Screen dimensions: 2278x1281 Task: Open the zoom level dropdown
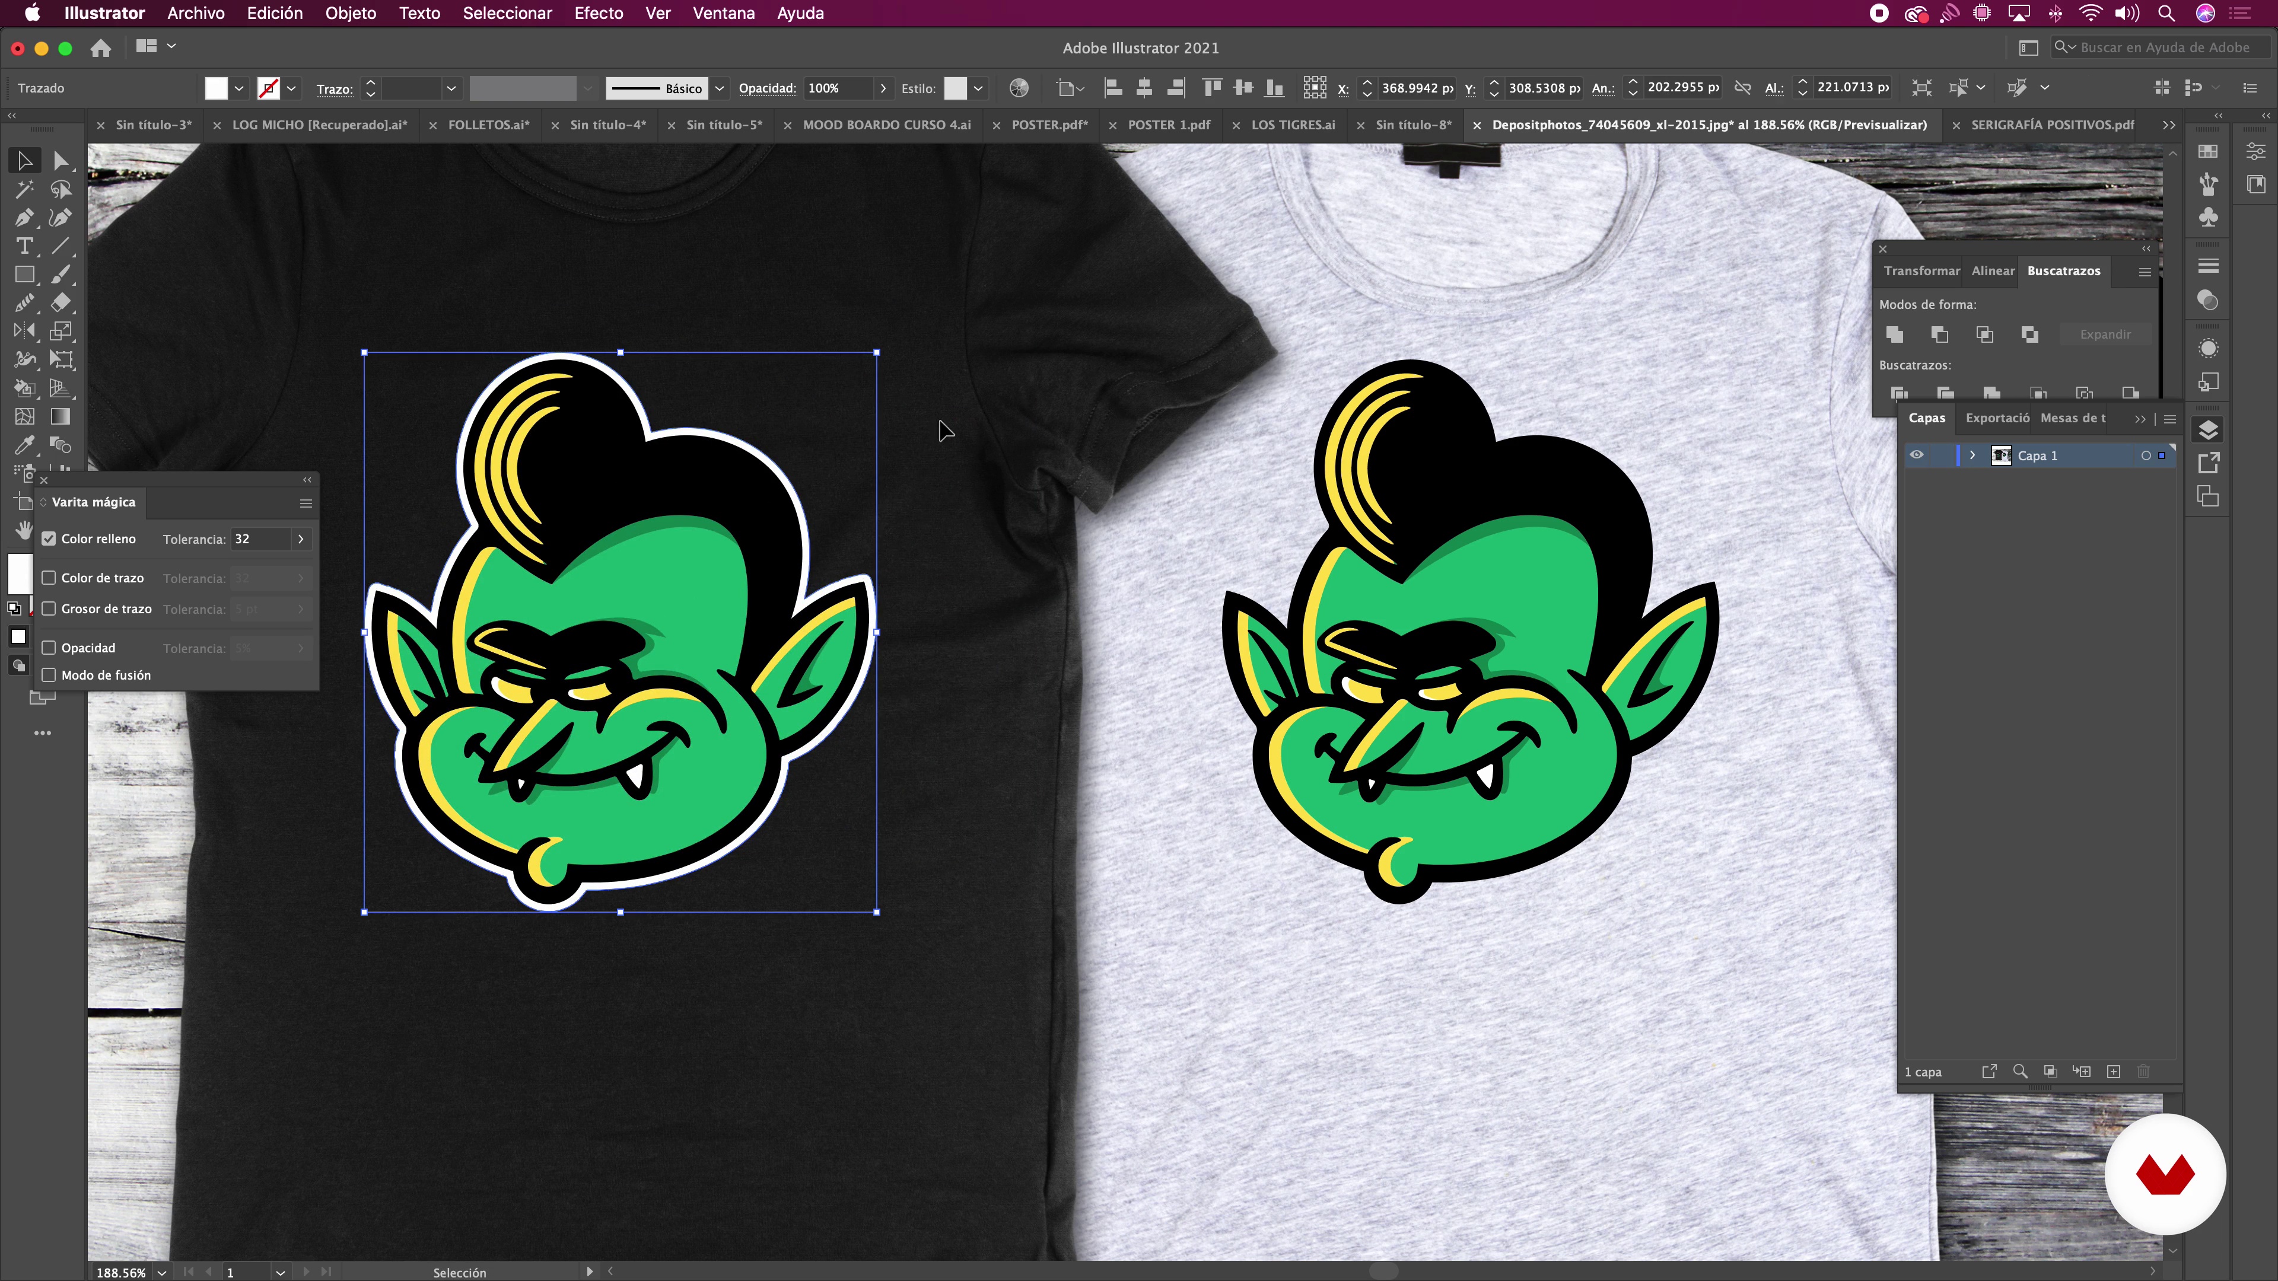pyautogui.click(x=162, y=1272)
